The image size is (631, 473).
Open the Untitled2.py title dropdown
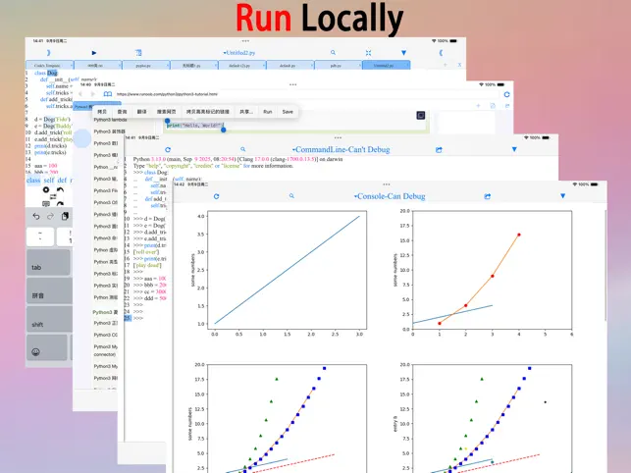click(x=239, y=53)
